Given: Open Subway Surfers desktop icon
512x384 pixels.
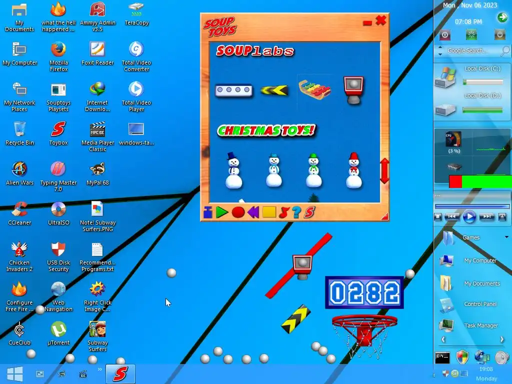Looking at the screenshot, I should (97, 336).
